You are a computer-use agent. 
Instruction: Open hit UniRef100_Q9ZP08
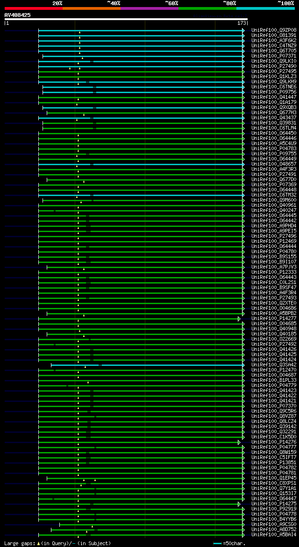click(274, 30)
